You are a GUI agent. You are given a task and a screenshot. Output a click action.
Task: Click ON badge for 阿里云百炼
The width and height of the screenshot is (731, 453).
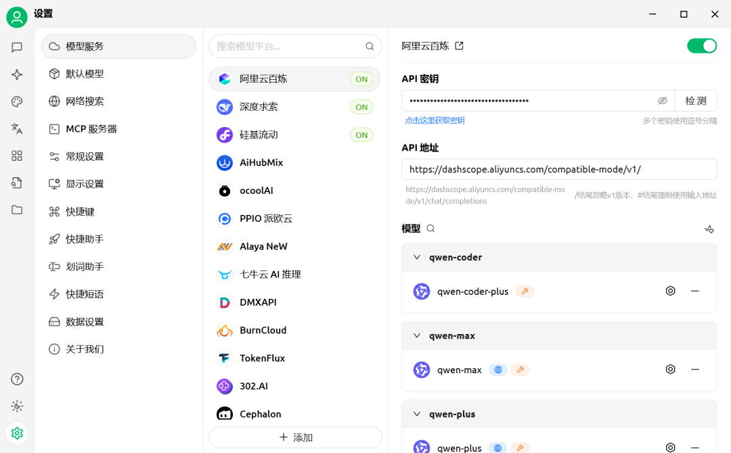point(361,79)
